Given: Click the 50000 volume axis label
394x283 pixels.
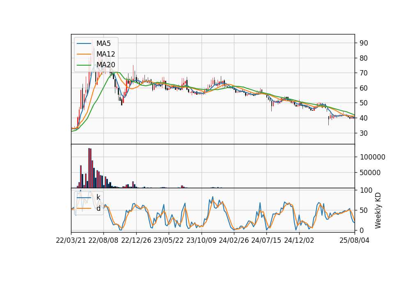Looking at the screenshot, I should tap(370, 173).
